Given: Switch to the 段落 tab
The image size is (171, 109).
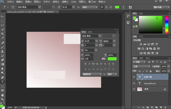Looking at the screenshot, I should pos(90,32).
